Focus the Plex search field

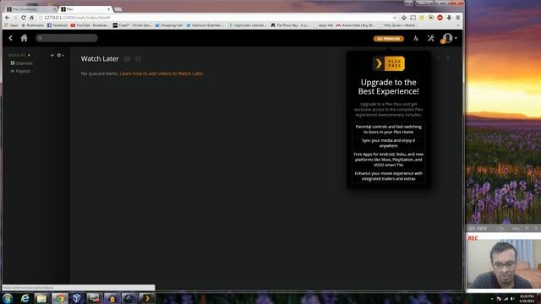[67, 38]
